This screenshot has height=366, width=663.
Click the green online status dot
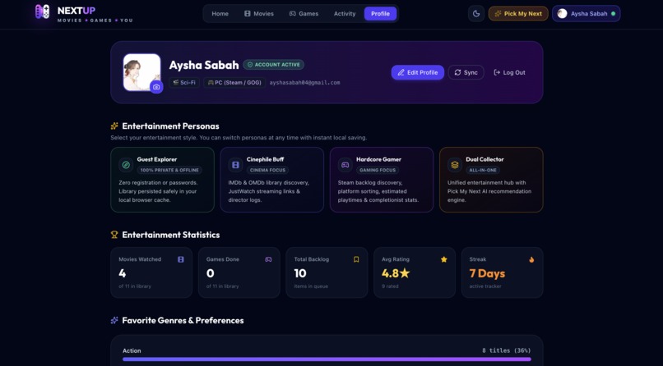613,13
